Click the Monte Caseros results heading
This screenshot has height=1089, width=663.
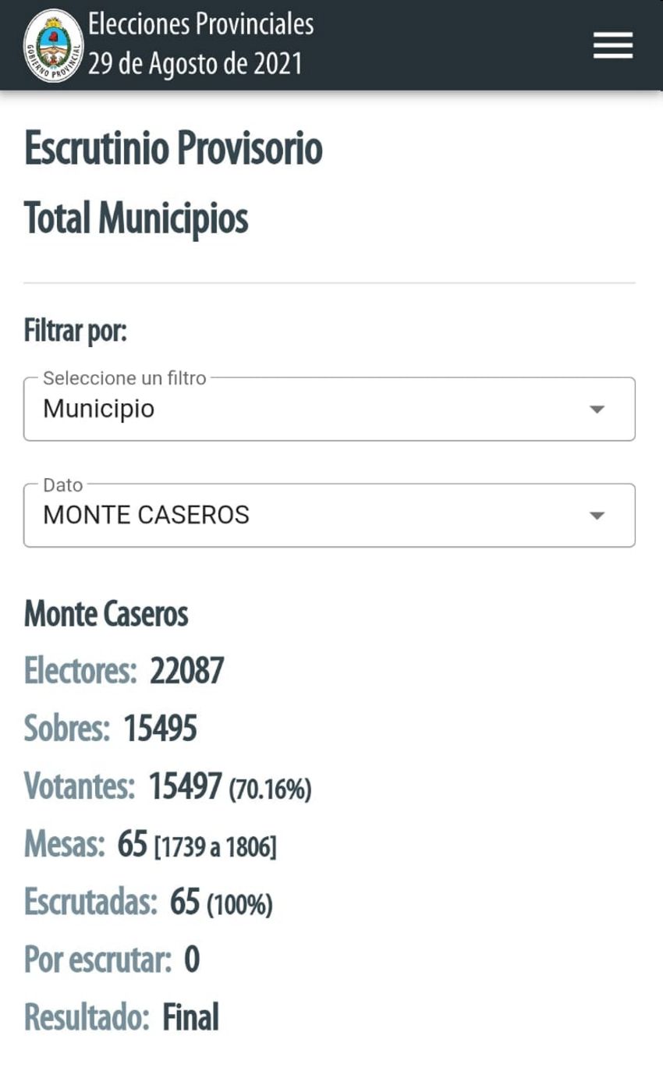coord(106,615)
